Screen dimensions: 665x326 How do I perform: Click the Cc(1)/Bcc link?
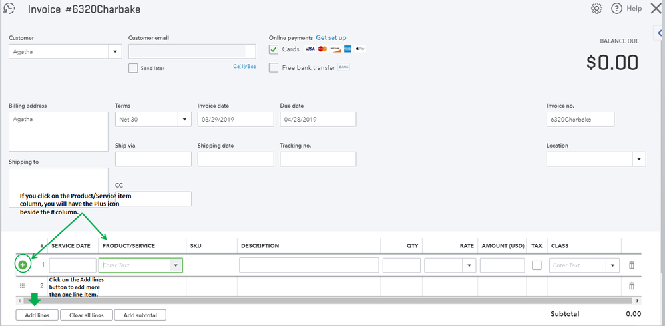(245, 66)
